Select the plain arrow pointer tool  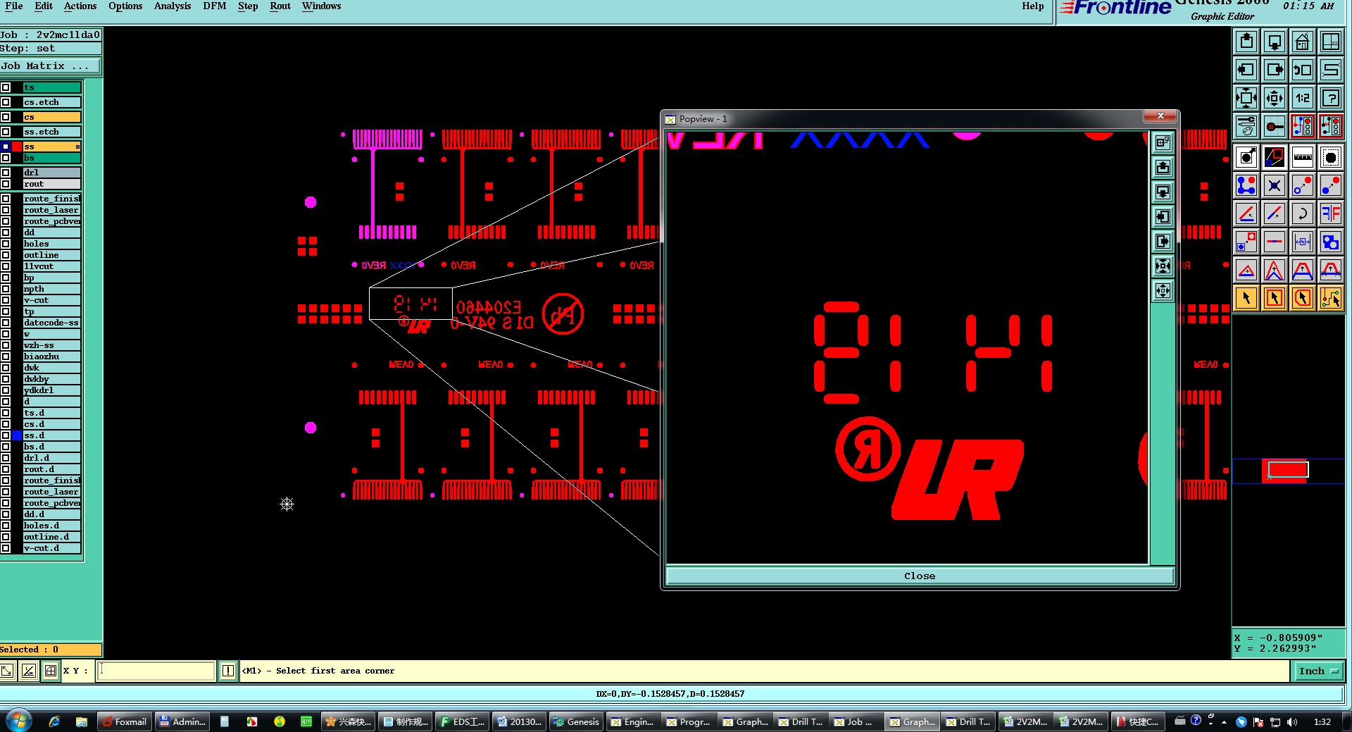(1246, 298)
